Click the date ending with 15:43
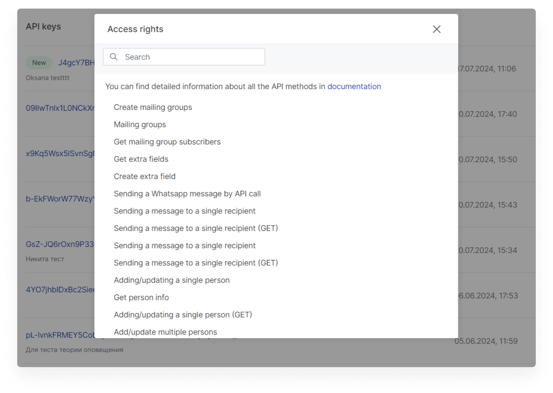Screen dimensions: 553x393 coord(487,205)
